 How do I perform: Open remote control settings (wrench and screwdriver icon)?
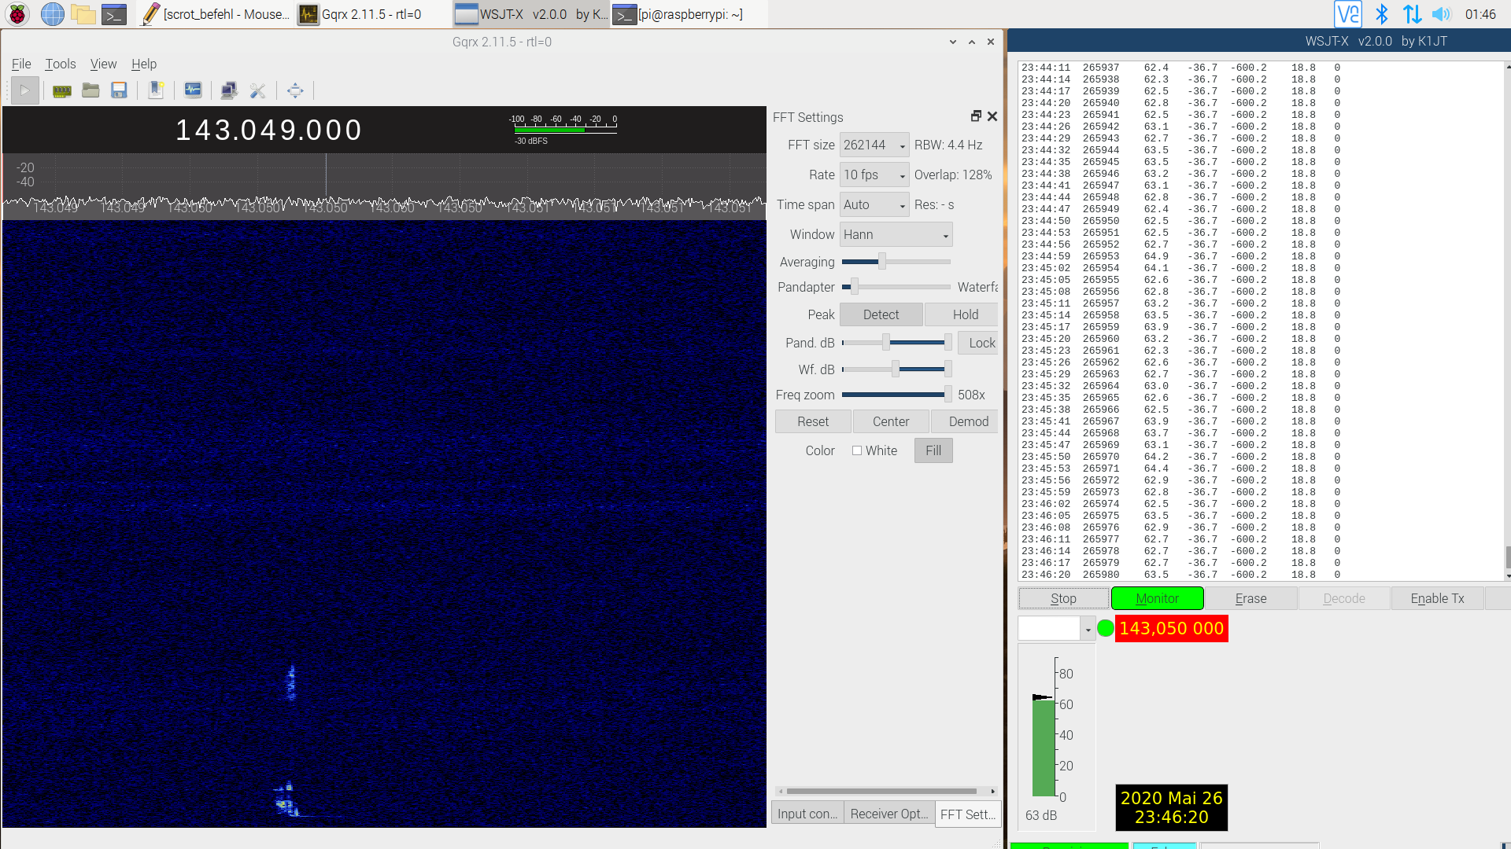tap(257, 90)
